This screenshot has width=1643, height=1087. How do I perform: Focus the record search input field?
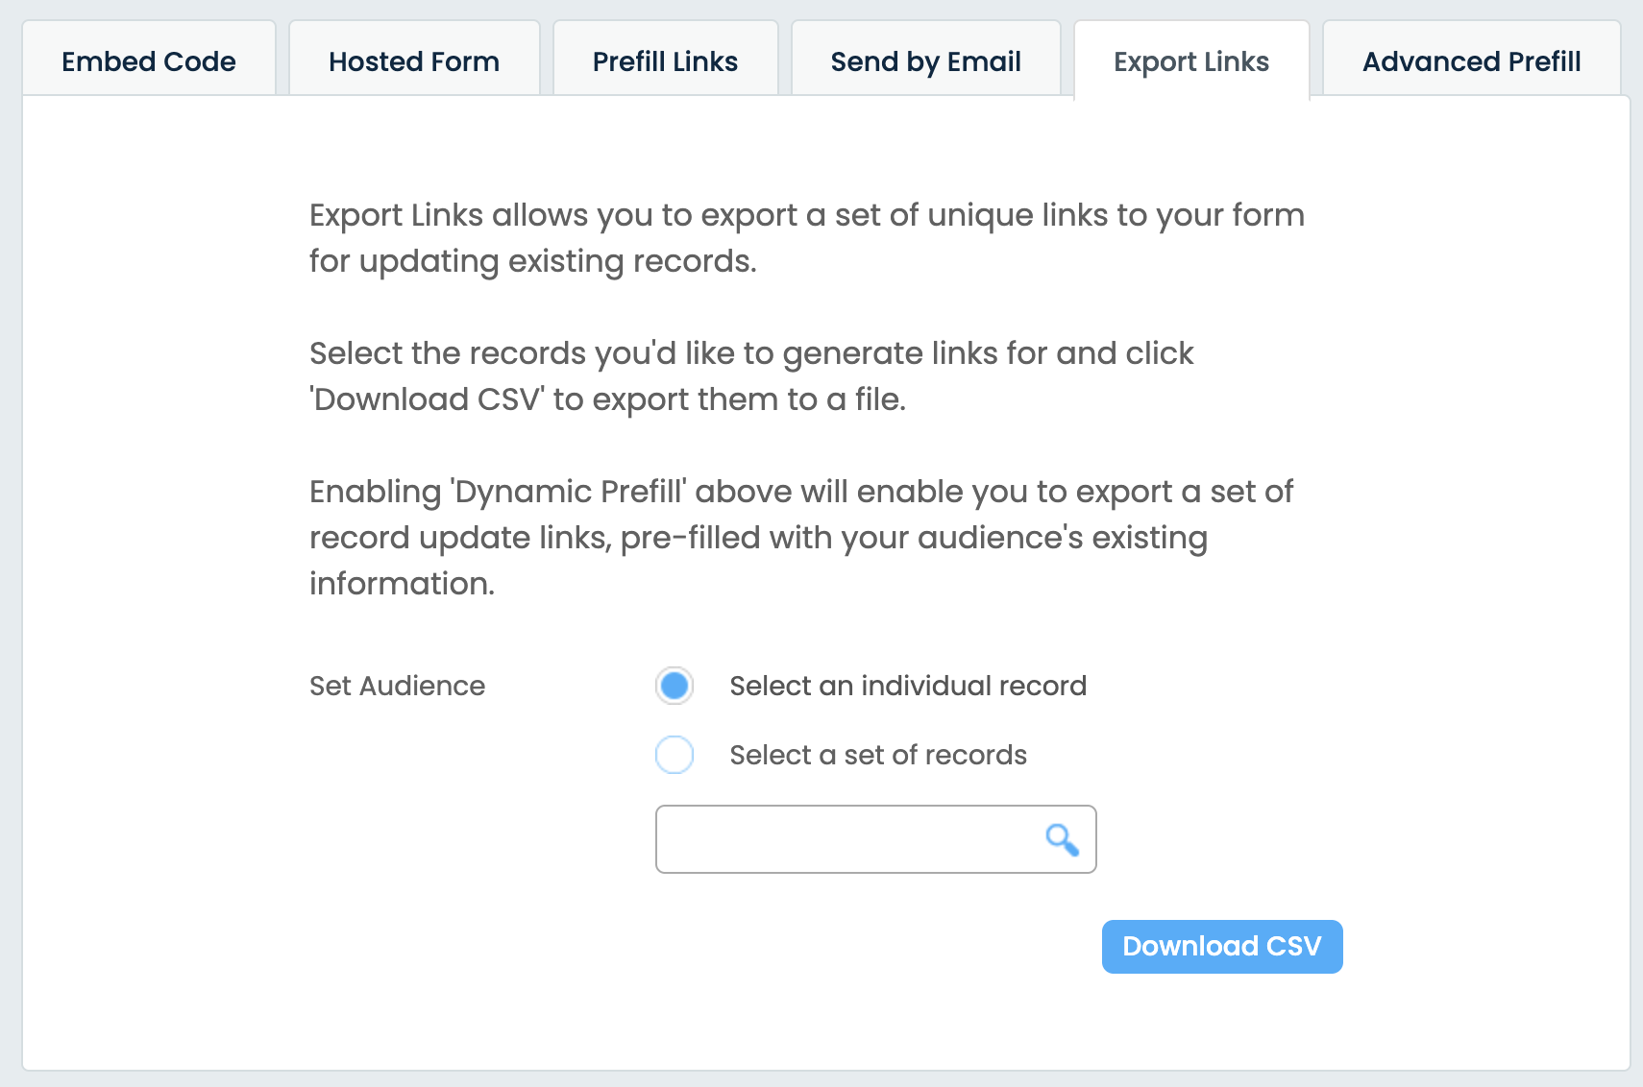(846, 839)
